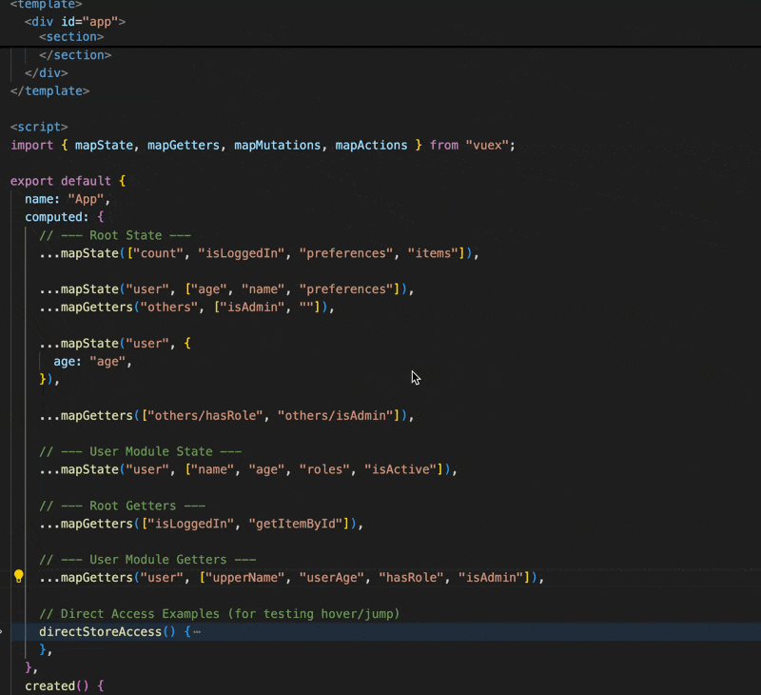This screenshot has height=695, width=761.
Task: Click the "isActive" string
Action: [400, 469]
